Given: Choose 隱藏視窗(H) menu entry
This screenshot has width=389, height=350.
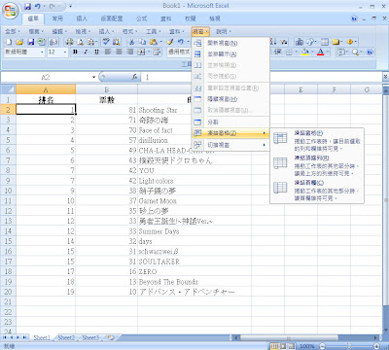Looking at the screenshot, I should tap(230, 99).
